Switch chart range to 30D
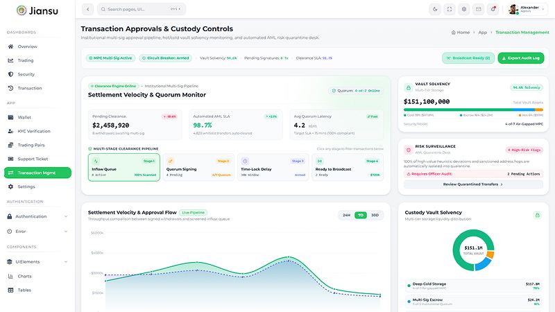The image size is (555, 312). [x=375, y=215]
